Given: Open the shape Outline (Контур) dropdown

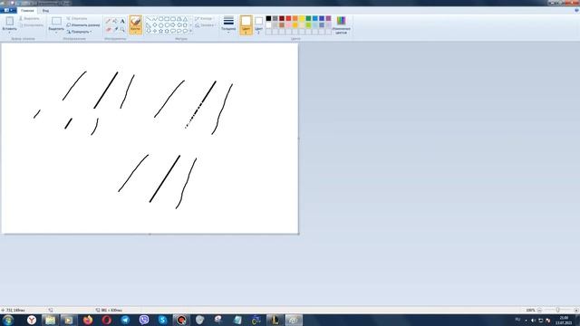Looking at the screenshot, I should point(204,18).
